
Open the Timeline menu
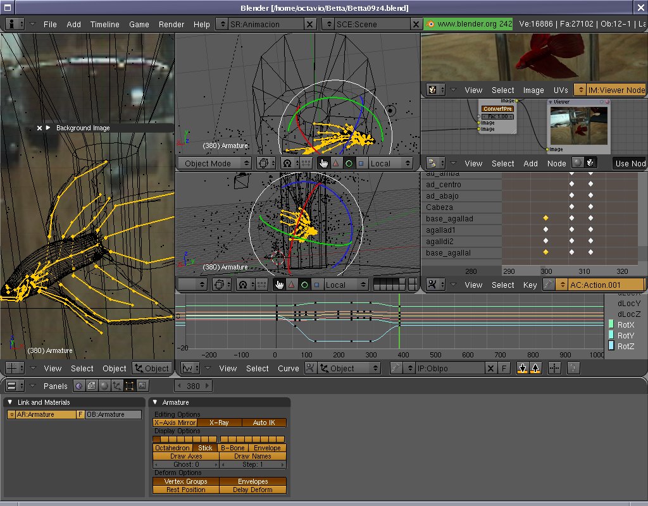coord(104,24)
